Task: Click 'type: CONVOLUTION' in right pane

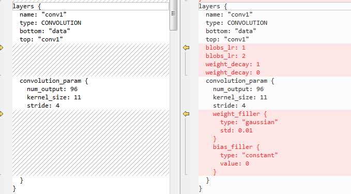Action: point(237,23)
